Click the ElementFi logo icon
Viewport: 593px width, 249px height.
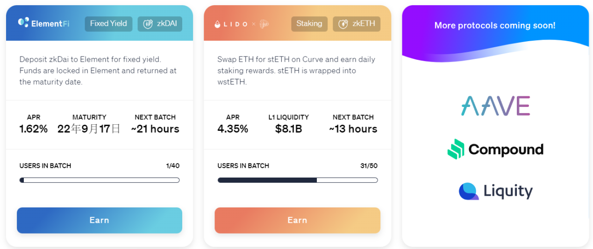[x=23, y=22]
